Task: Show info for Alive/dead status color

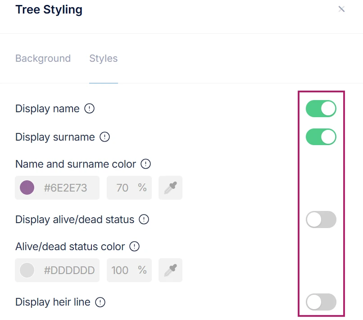Action: tap(135, 247)
